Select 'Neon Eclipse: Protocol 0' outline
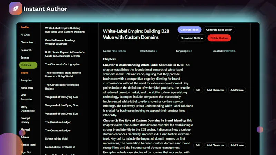The image size is (276, 155). tap(60, 147)
